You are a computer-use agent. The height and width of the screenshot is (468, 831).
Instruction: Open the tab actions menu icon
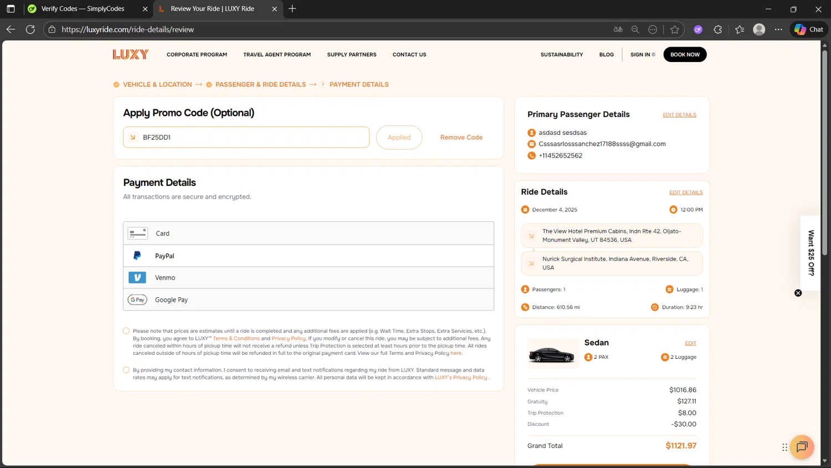[11, 9]
